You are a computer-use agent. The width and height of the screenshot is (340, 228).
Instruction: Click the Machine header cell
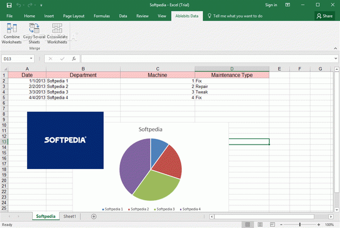[x=158, y=75]
